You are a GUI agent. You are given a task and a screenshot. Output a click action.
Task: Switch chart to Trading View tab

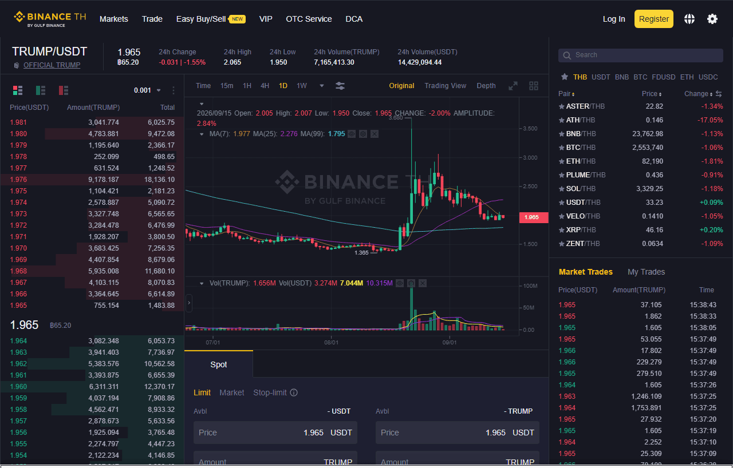(x=446, y=86)
